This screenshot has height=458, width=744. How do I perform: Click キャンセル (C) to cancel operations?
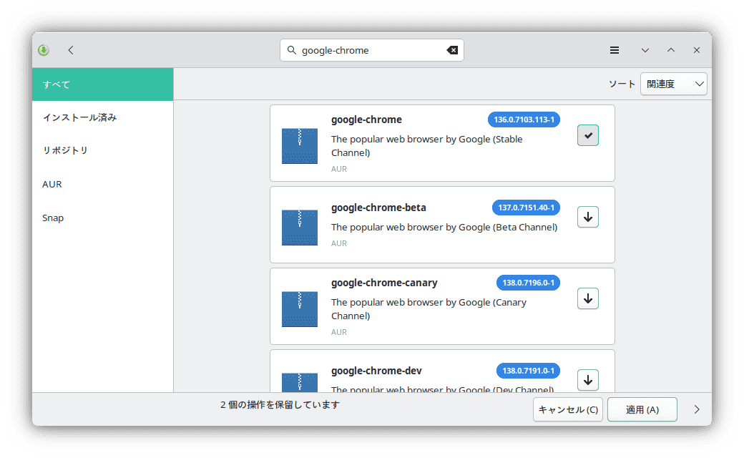pos(568,409)
